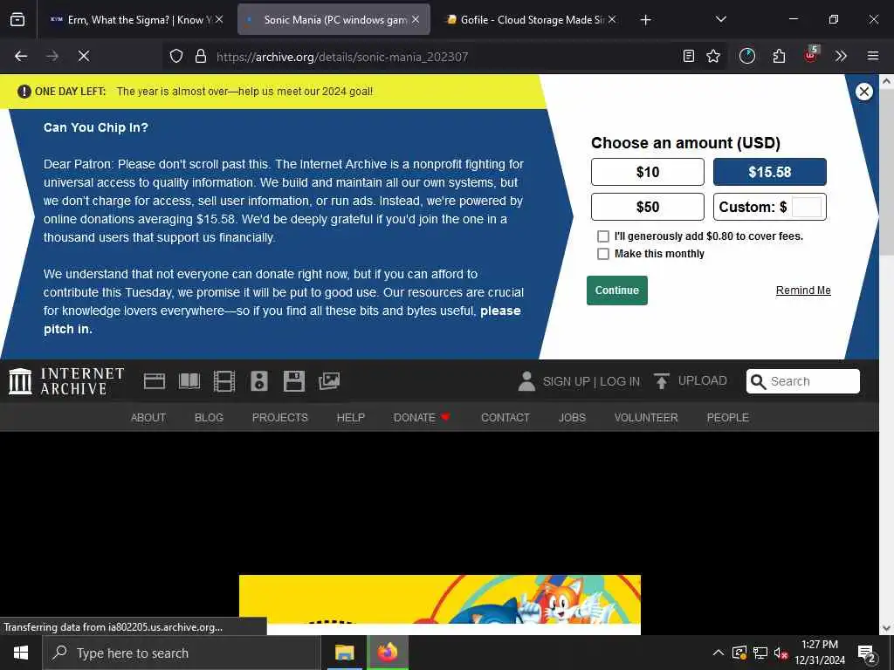
Task: Open the Web archive icon
Action: click(x=154, y=381)
